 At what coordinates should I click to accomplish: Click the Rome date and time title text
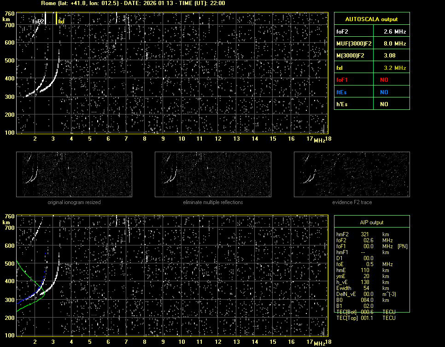133,3
